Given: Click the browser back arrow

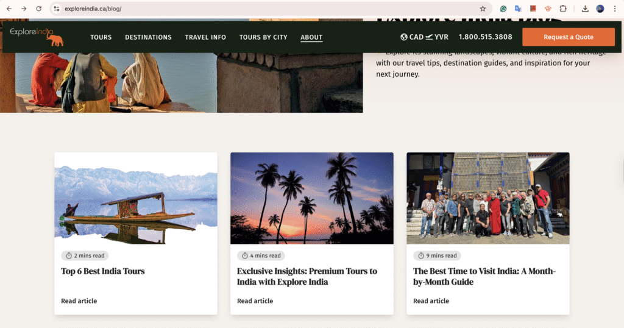Looking at the screenshot, I should click(x=9, y=9).
